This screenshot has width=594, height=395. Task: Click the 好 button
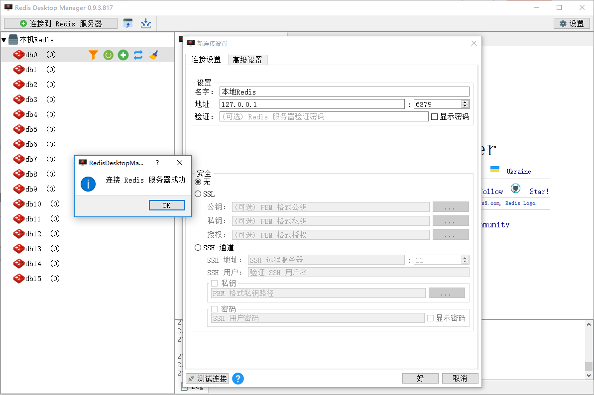point(421,379)
